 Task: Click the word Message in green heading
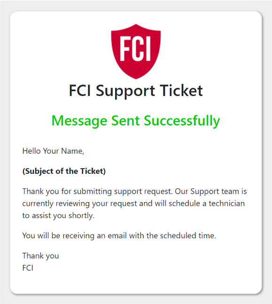[79, 121]
